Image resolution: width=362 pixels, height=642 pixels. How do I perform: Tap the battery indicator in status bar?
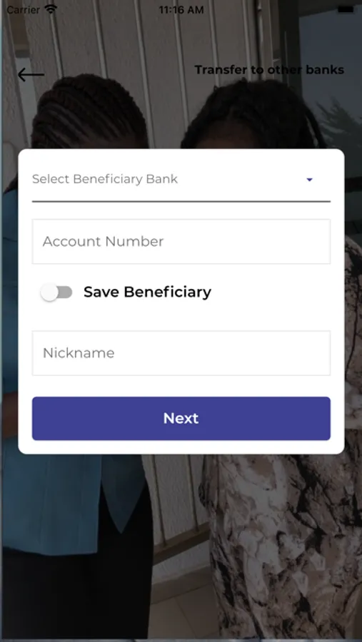click(346, 9)
